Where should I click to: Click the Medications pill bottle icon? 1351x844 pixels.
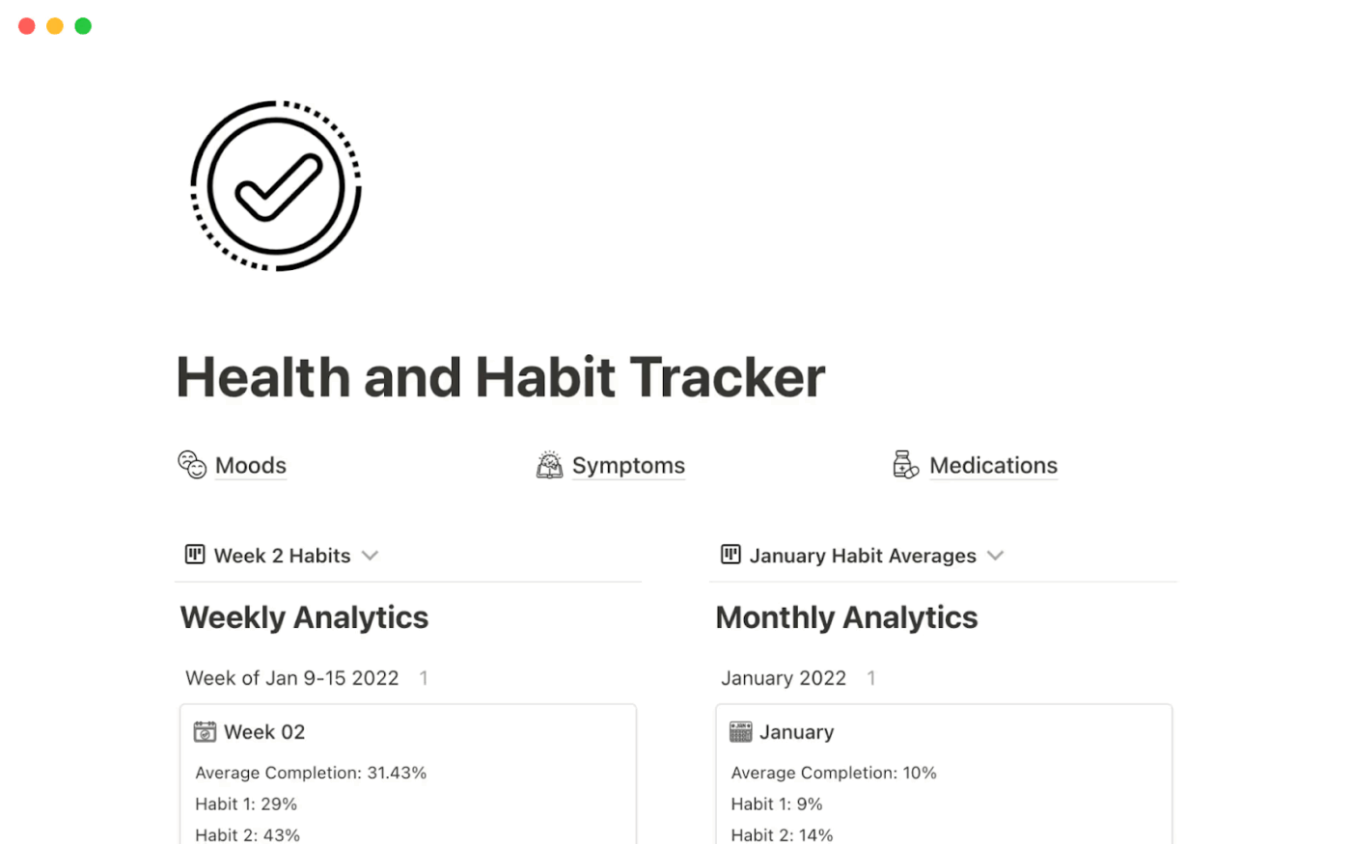pos(906,464)
